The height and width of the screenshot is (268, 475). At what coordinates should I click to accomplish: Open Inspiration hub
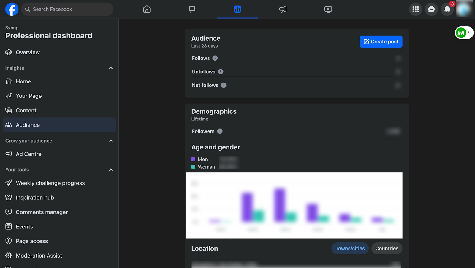pyautogui.click(x=59, y=198)
